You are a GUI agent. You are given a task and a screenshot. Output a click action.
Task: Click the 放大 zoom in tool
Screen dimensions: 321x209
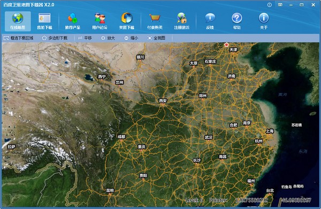tap(108, 38)
